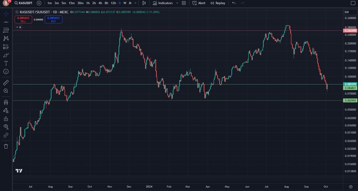The height and width of the screenshot is (191, 358).
Task: Select the daily D interval
Action: (x=120, y=3)
